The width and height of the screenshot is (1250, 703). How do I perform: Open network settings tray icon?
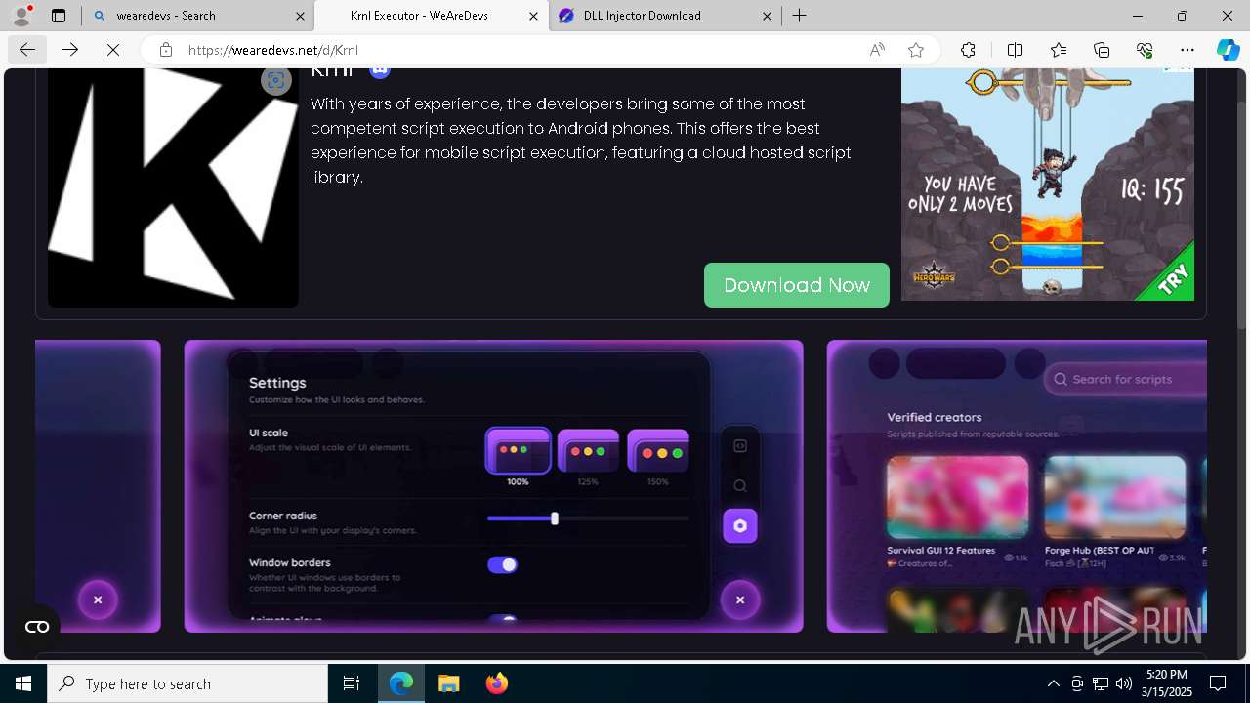[1101, 683]
